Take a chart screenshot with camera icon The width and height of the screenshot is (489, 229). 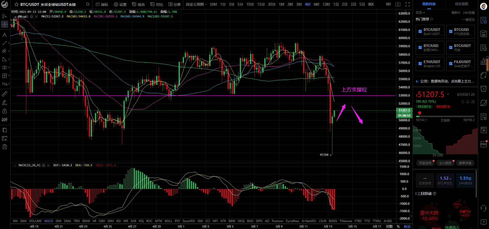(x=398, y=4)
